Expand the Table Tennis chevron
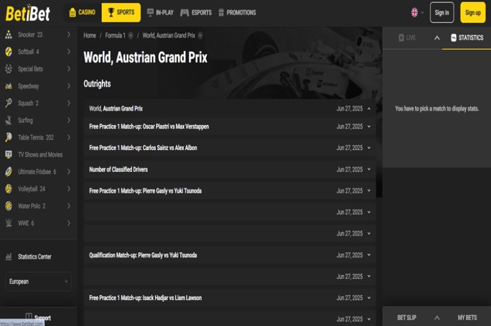491x326 pixels. [68, 137]
